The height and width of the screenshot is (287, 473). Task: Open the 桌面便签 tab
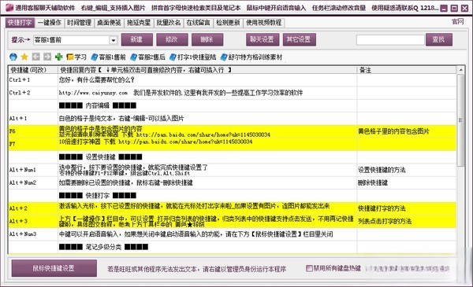pyautogui.click(x=109, y=23)
